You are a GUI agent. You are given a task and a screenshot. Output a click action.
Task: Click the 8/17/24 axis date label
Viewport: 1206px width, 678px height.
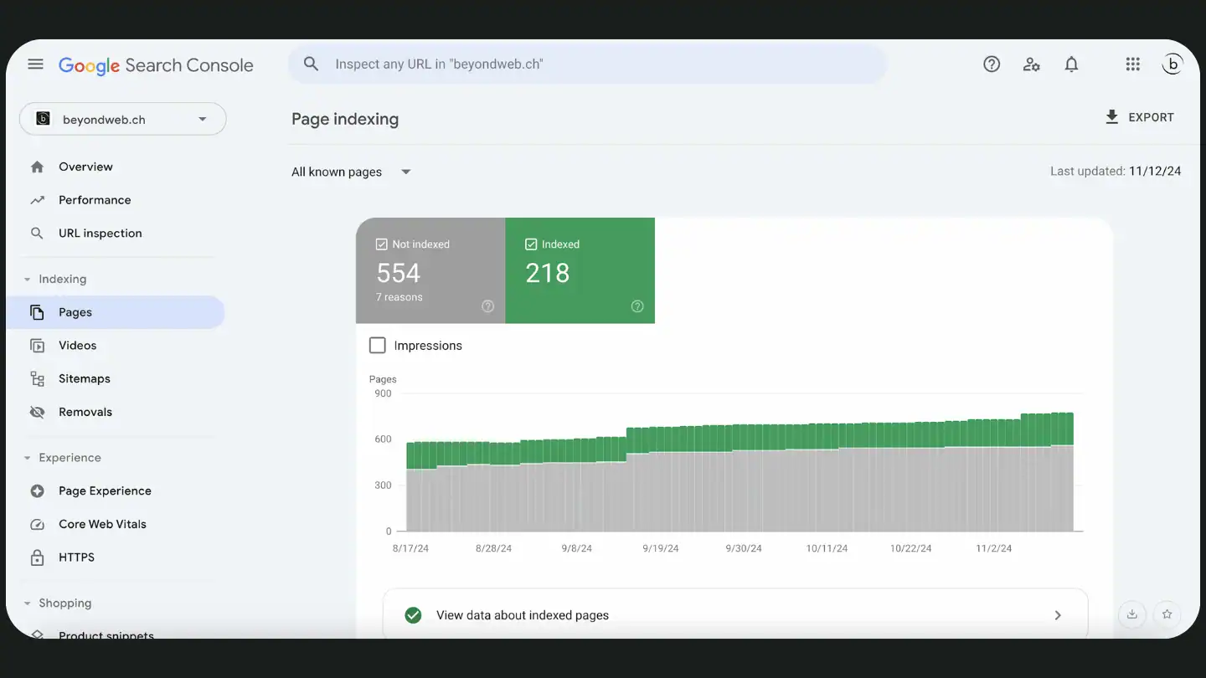pyautogui.click(x=410, y=548)
